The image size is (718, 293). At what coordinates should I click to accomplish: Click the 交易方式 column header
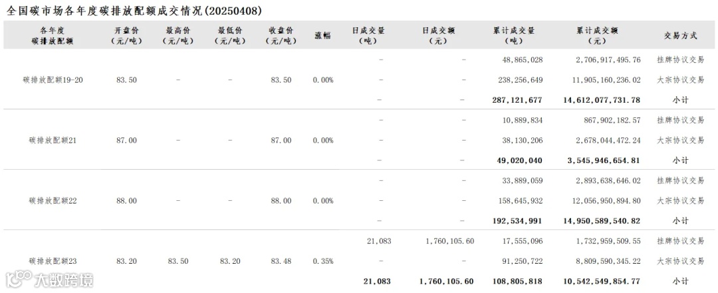point(681,36)
